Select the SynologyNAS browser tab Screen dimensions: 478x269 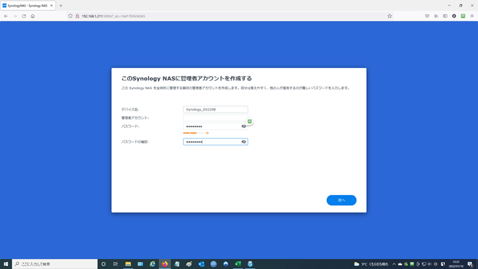pos(28,5)
